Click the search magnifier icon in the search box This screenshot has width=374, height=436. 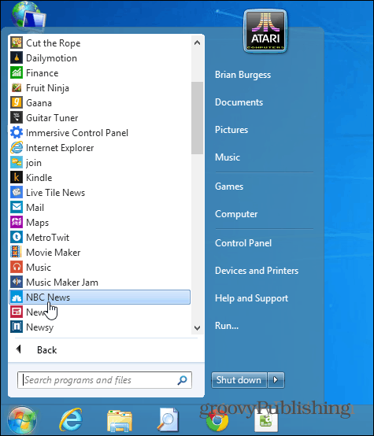182,380
